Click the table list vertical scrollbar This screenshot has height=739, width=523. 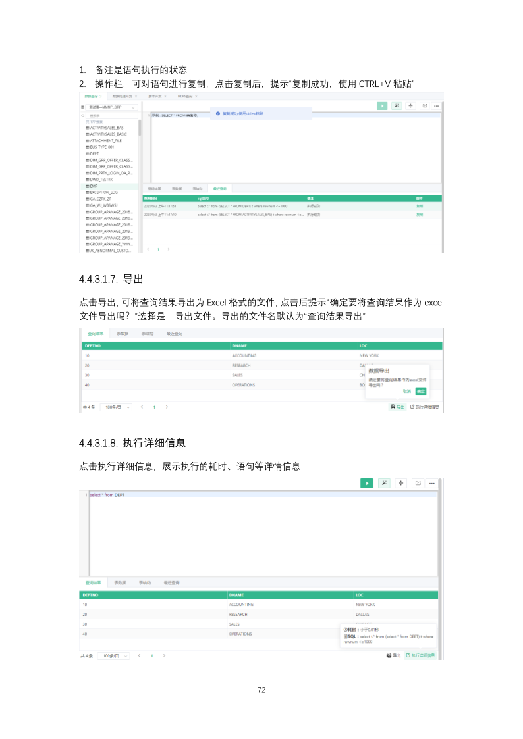click(x=140, y=128)
